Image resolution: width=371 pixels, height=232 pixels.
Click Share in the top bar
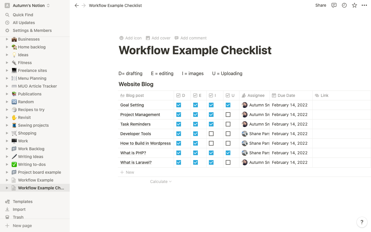click(321, 5)
